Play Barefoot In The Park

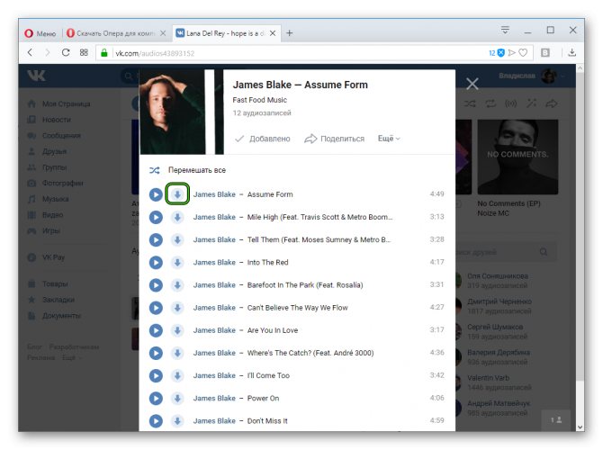pos(156,285)
